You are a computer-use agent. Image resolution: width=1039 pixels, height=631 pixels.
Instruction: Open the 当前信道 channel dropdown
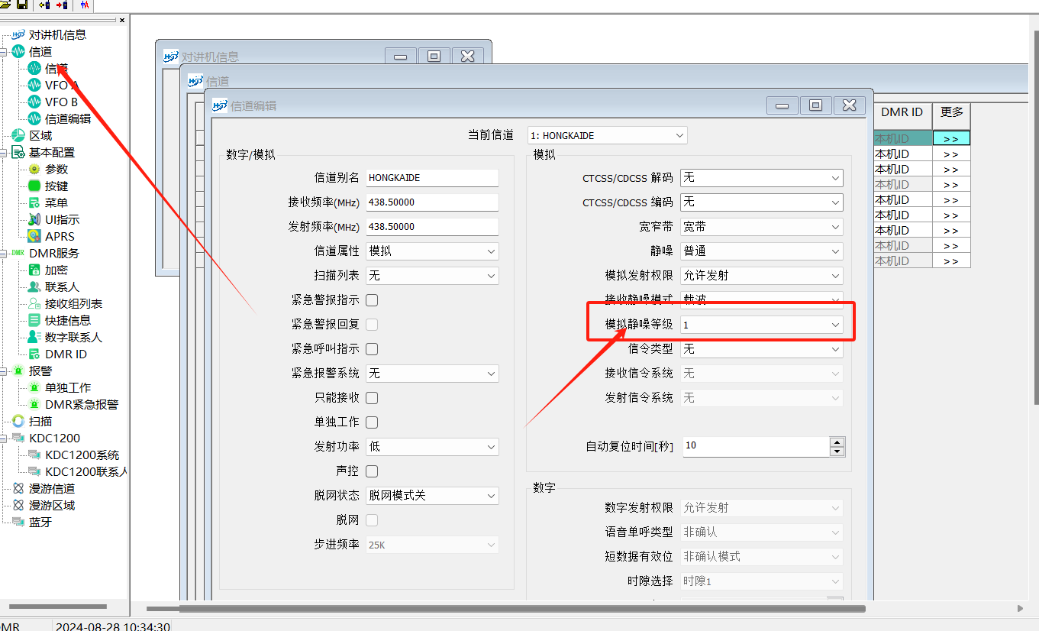pos(607,135)
